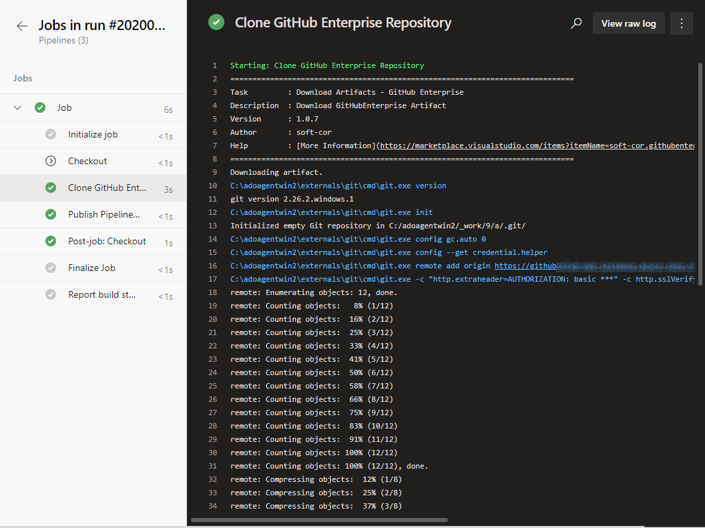The width and height of the screenshot is (705, 528).
Task: Click the 'credential.helper' config command line
Action: tap(389, 252)
